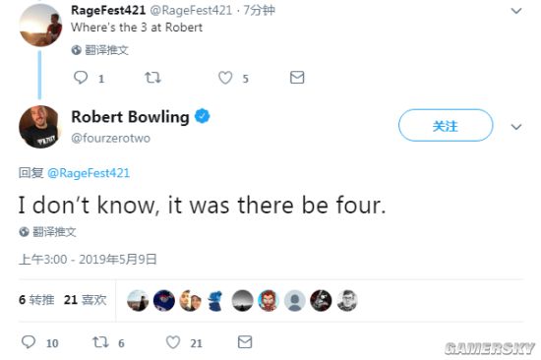
Task: Retweet RageFest421's tweet
Action: tap(152, 78)
